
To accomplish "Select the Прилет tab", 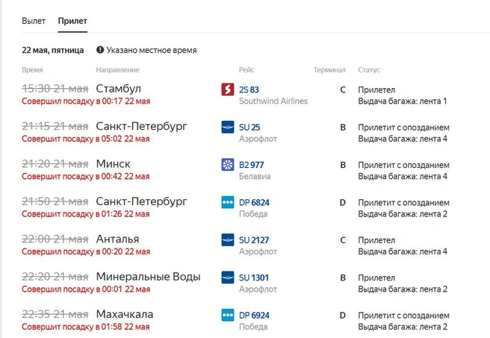I will pos(72,21).
